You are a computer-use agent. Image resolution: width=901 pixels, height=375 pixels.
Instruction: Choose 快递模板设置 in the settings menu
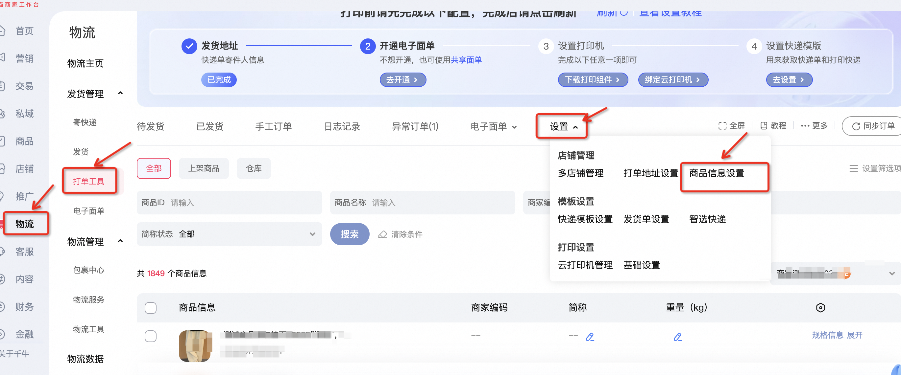click(x=585, y=219)
